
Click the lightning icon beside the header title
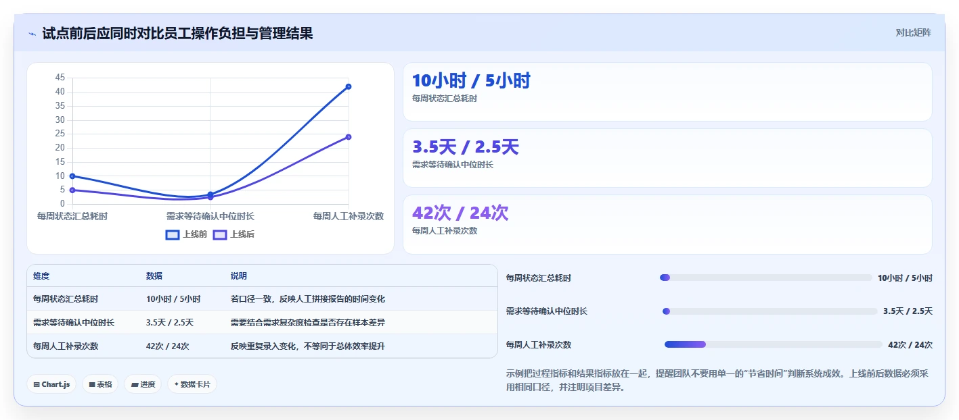32,34
